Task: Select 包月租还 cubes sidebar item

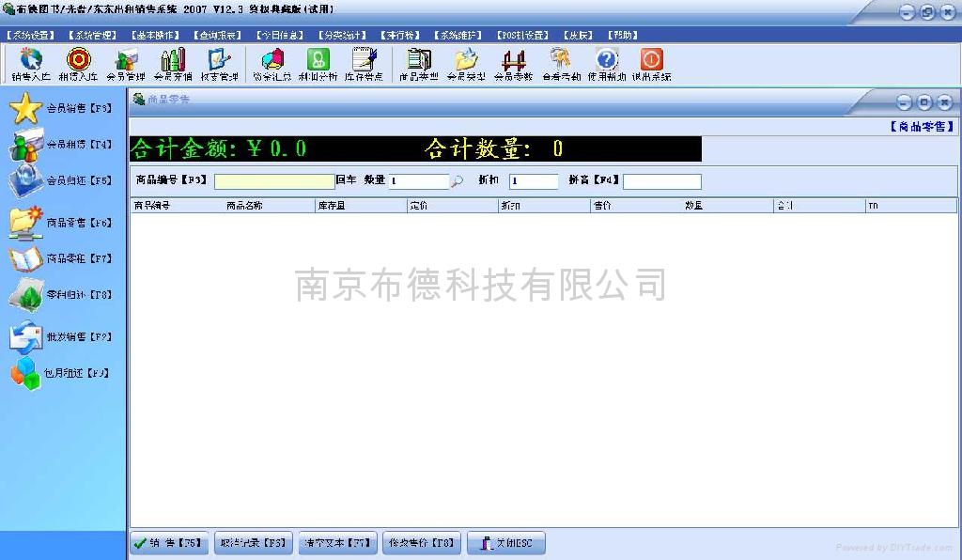Action: 61,373
